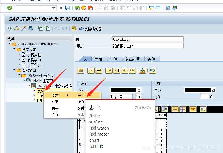
Task: Click the TW unit field
Action: tap(138, 96)
